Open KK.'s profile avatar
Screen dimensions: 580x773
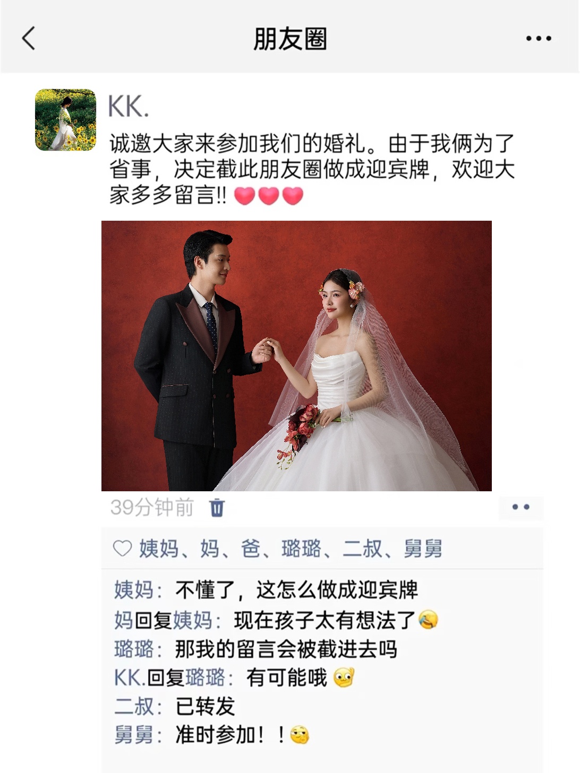tap(65, 120)
